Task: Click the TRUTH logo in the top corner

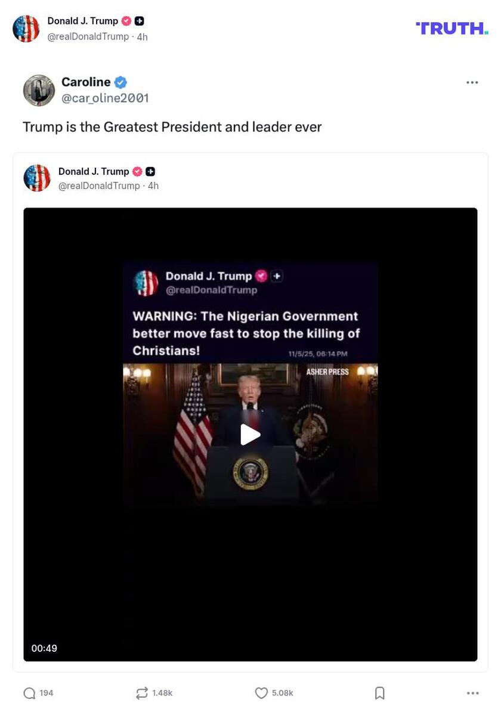Action: coord(451,27)
